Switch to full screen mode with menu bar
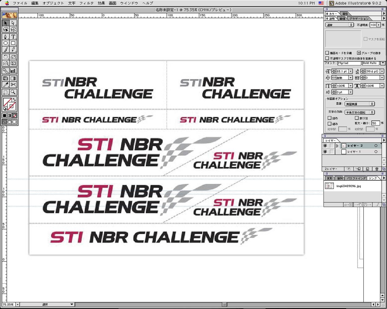Viewport: 387px width, 309px height. point(10,122)
